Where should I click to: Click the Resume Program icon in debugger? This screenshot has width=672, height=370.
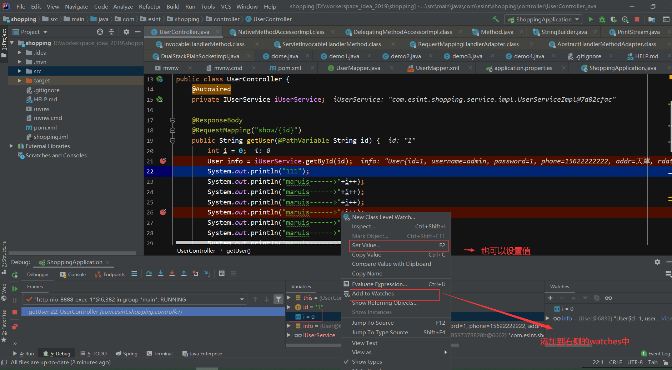pyautogui.click(x=15, y=289)
